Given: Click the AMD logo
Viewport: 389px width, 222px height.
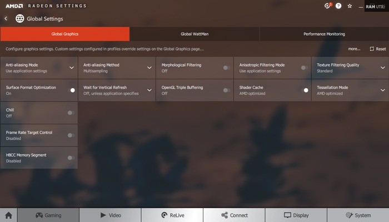Looking at the screenshot, I should pos(14,6).
